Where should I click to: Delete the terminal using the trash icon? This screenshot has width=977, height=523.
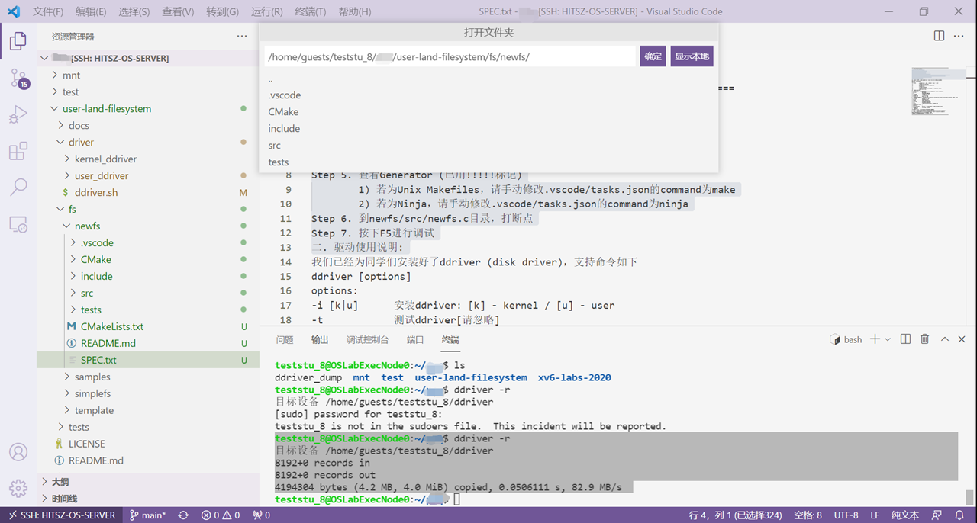click(x=924, y=339)
